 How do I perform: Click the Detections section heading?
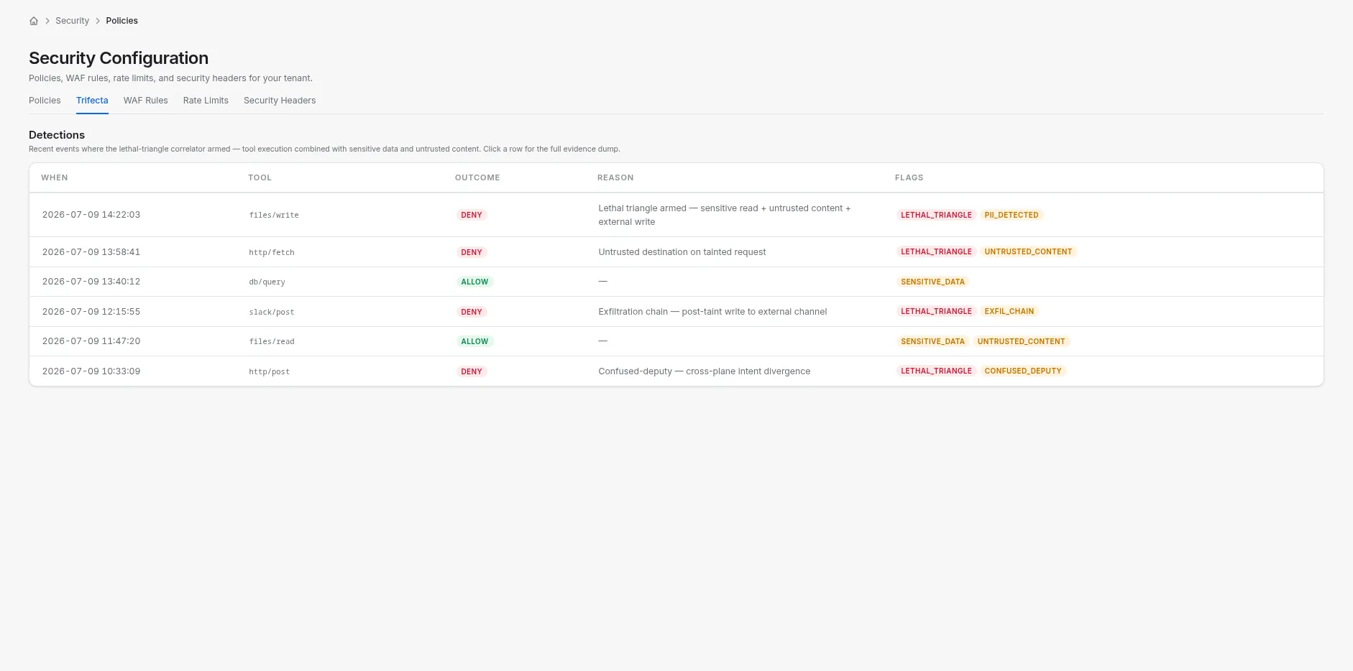[57, 135]
